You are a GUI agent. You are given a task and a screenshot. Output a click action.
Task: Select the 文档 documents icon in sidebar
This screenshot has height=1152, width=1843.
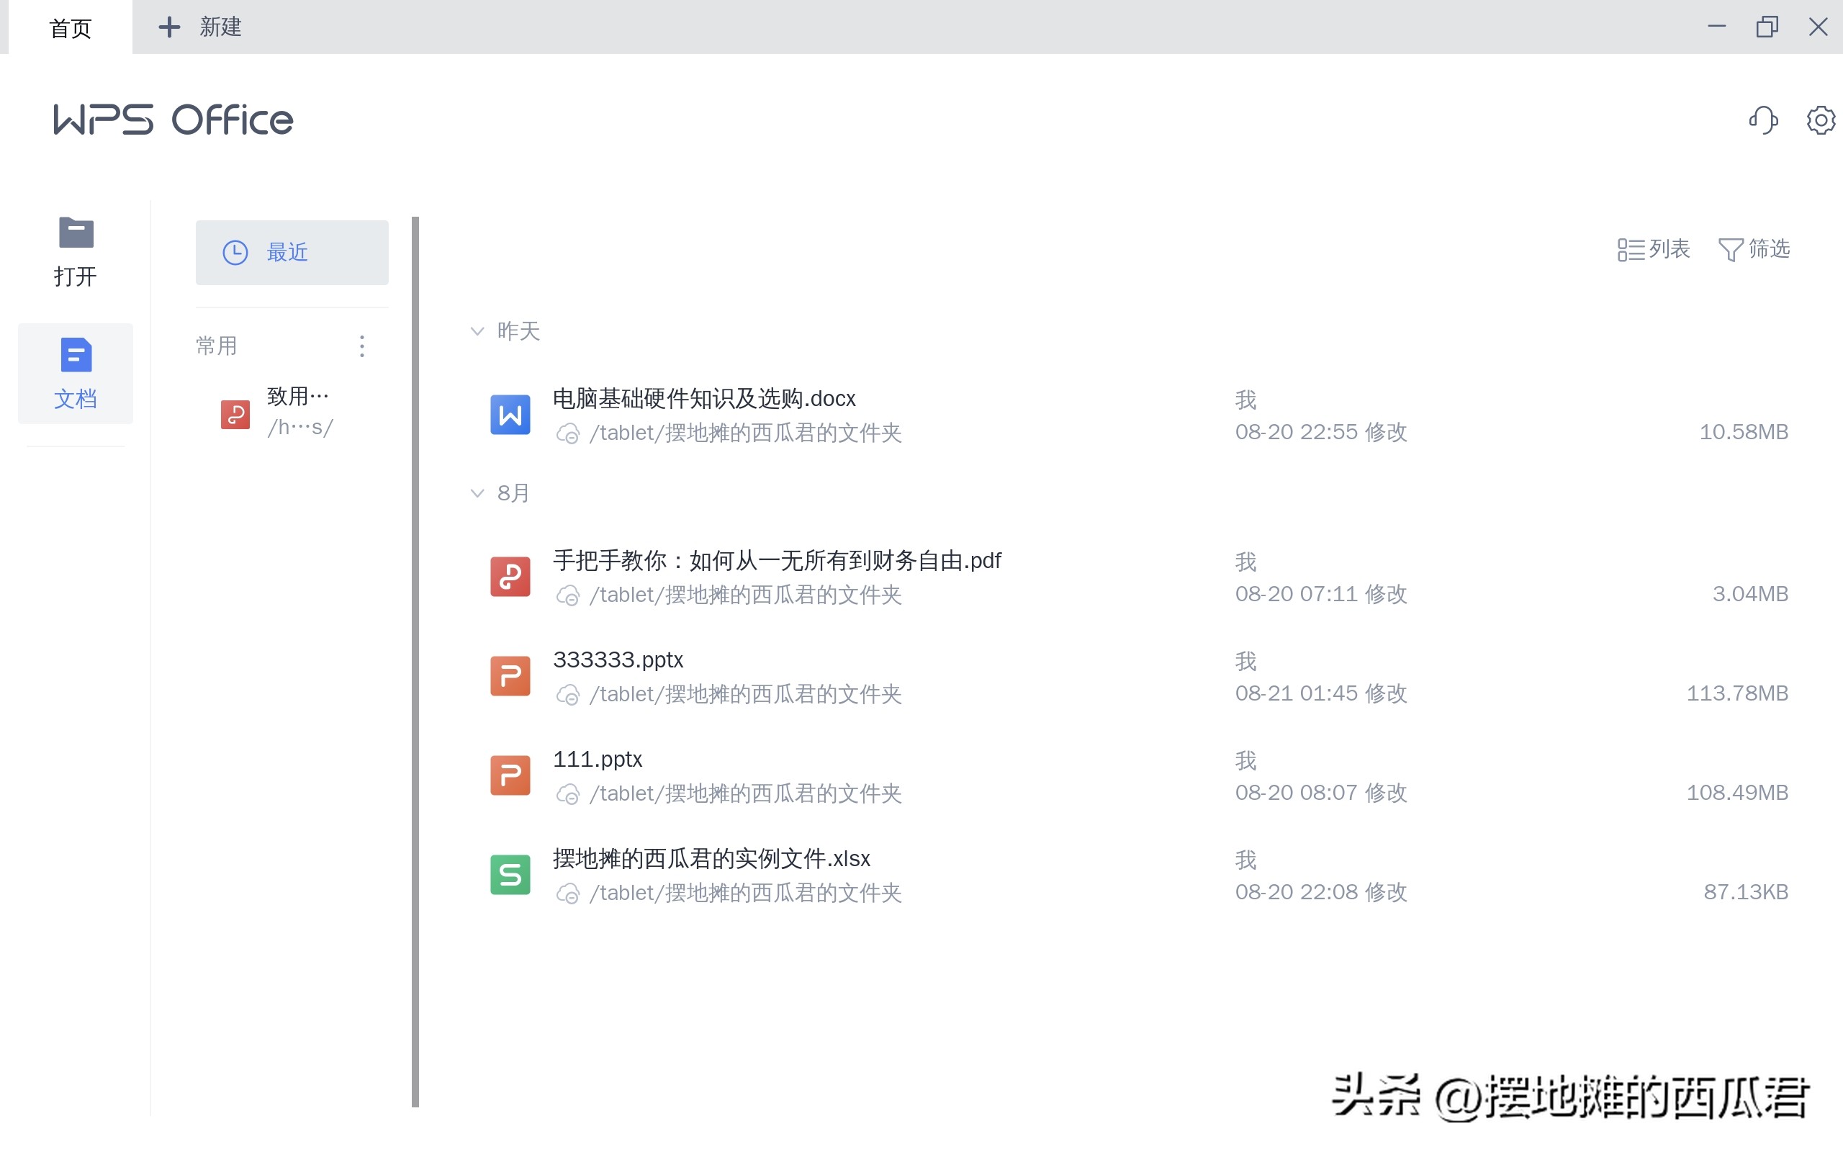pos(76,355)
